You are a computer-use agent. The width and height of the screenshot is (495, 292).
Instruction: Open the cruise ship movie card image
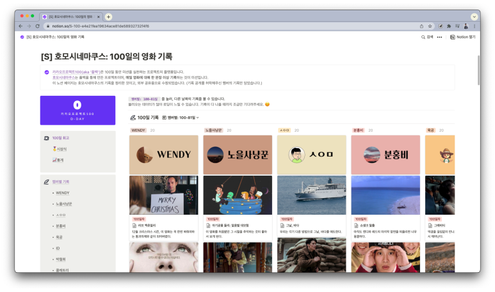click(x=312, y=195)
